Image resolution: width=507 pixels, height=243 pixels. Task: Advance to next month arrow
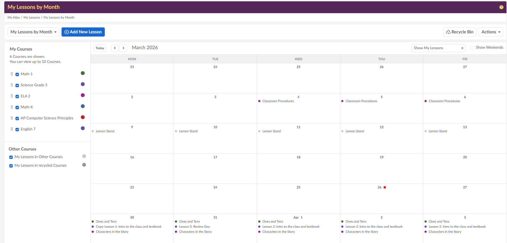pyautogui.click(x=123, y=48)
